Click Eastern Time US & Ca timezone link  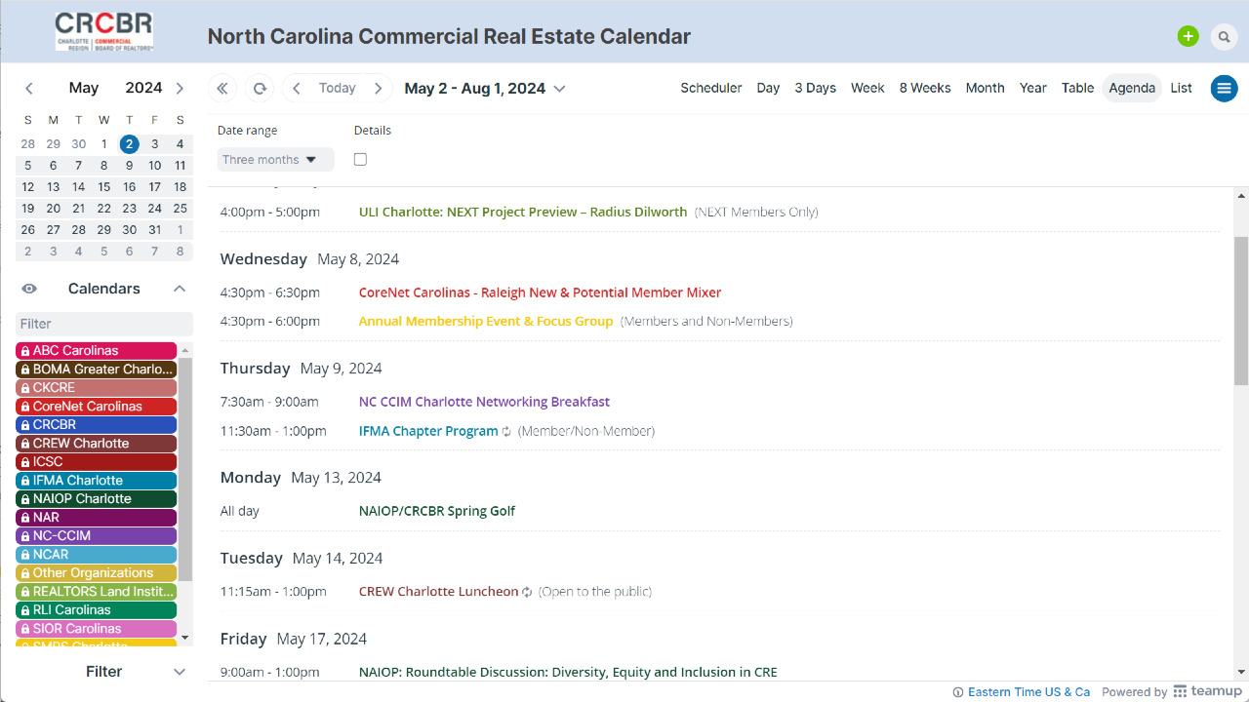[x=1028, y=692]
